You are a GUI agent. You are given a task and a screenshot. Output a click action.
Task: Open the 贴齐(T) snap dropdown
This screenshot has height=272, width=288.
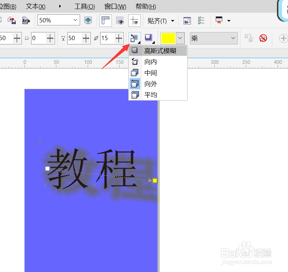(161, 21)
